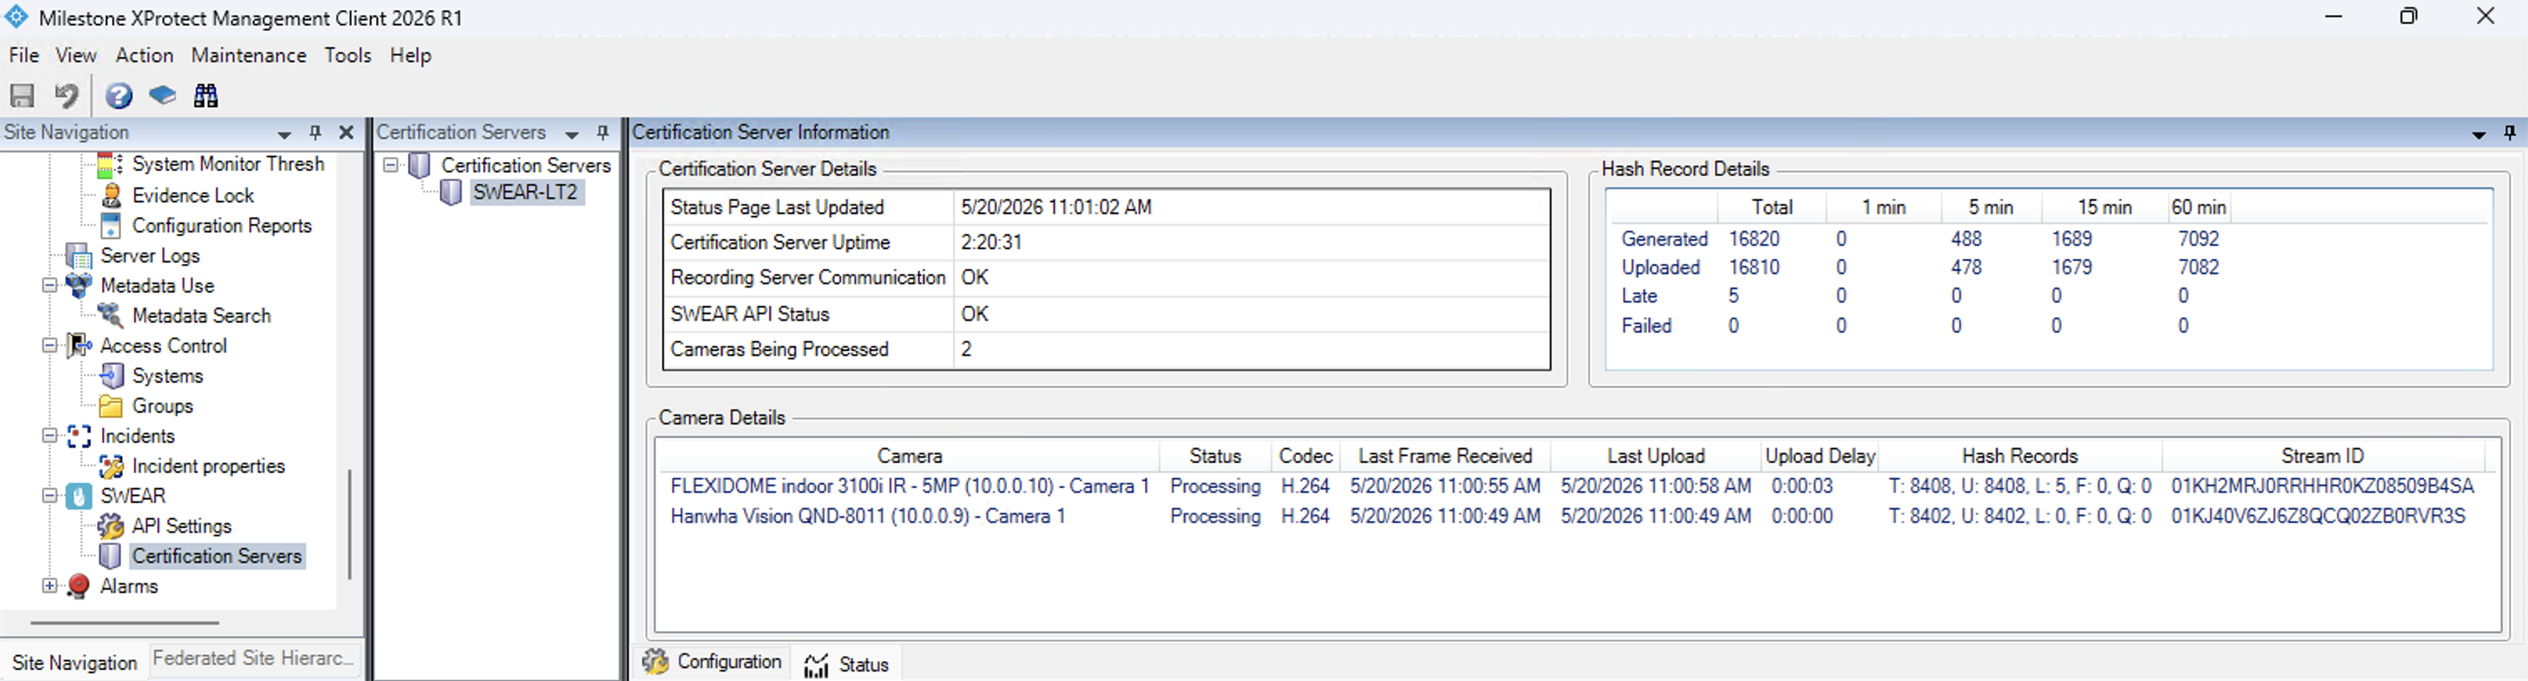Viewport: 2528px width, 681px height.
Task: Click the Evidence Lock icon
Action: 112,196
